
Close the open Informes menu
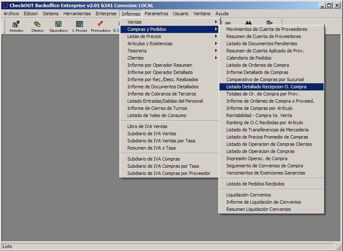[x=131, y=14]
